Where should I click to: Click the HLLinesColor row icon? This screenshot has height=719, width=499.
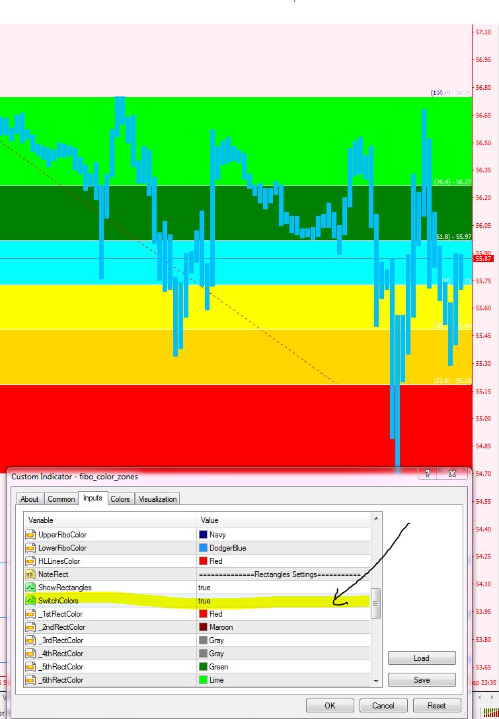[30, 561]
